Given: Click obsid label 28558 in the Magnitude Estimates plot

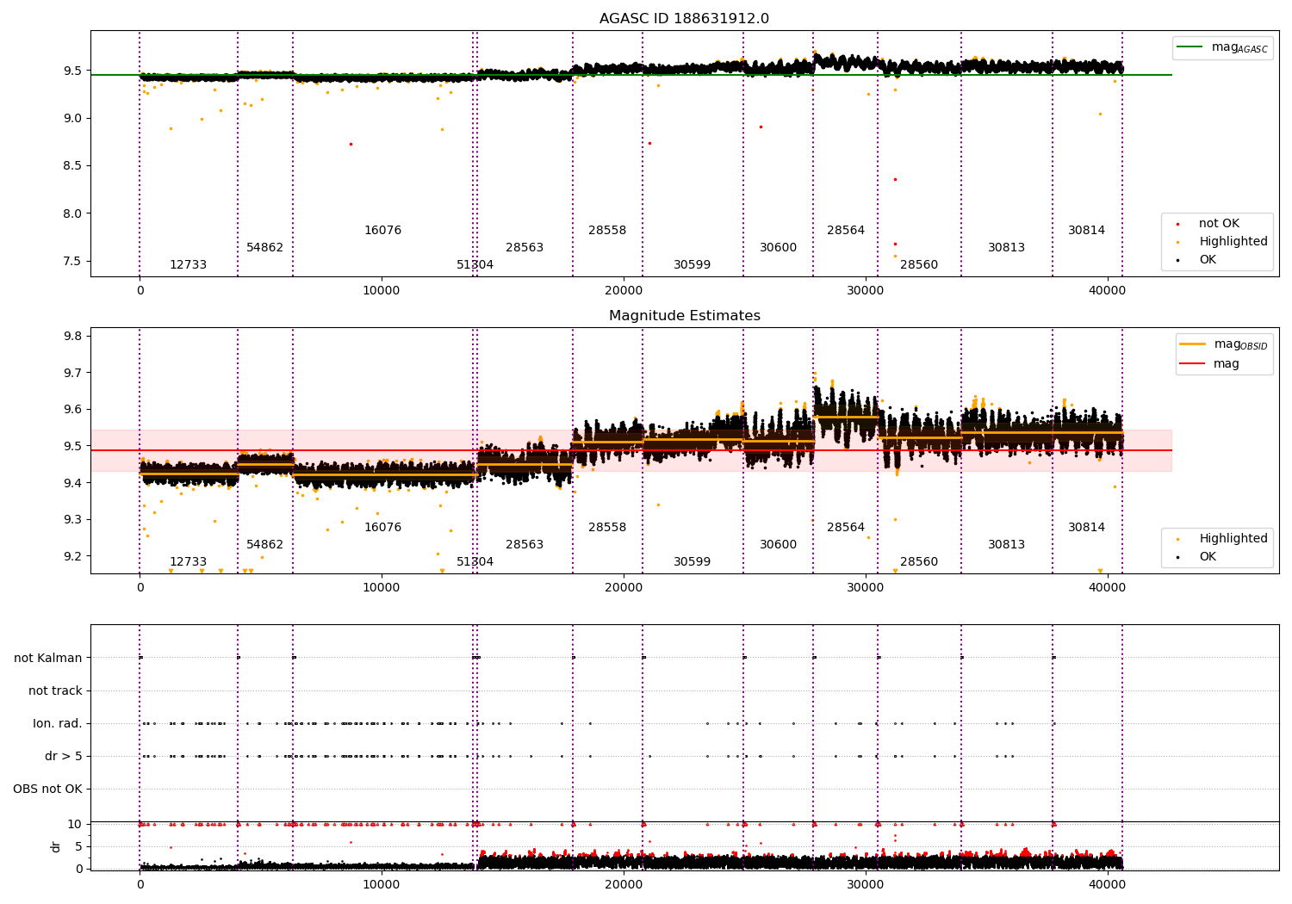Looking at the screenshot, I should 607,528.
